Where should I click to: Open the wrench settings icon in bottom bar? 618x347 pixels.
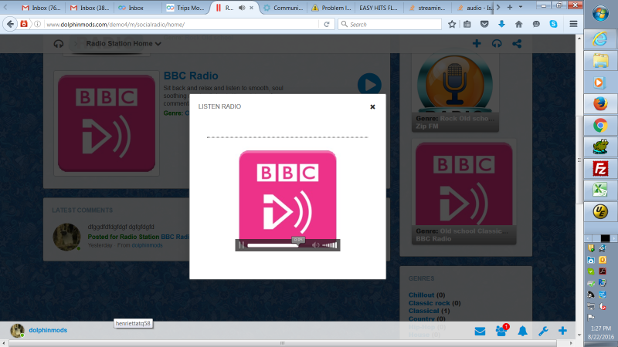[543, 332]
